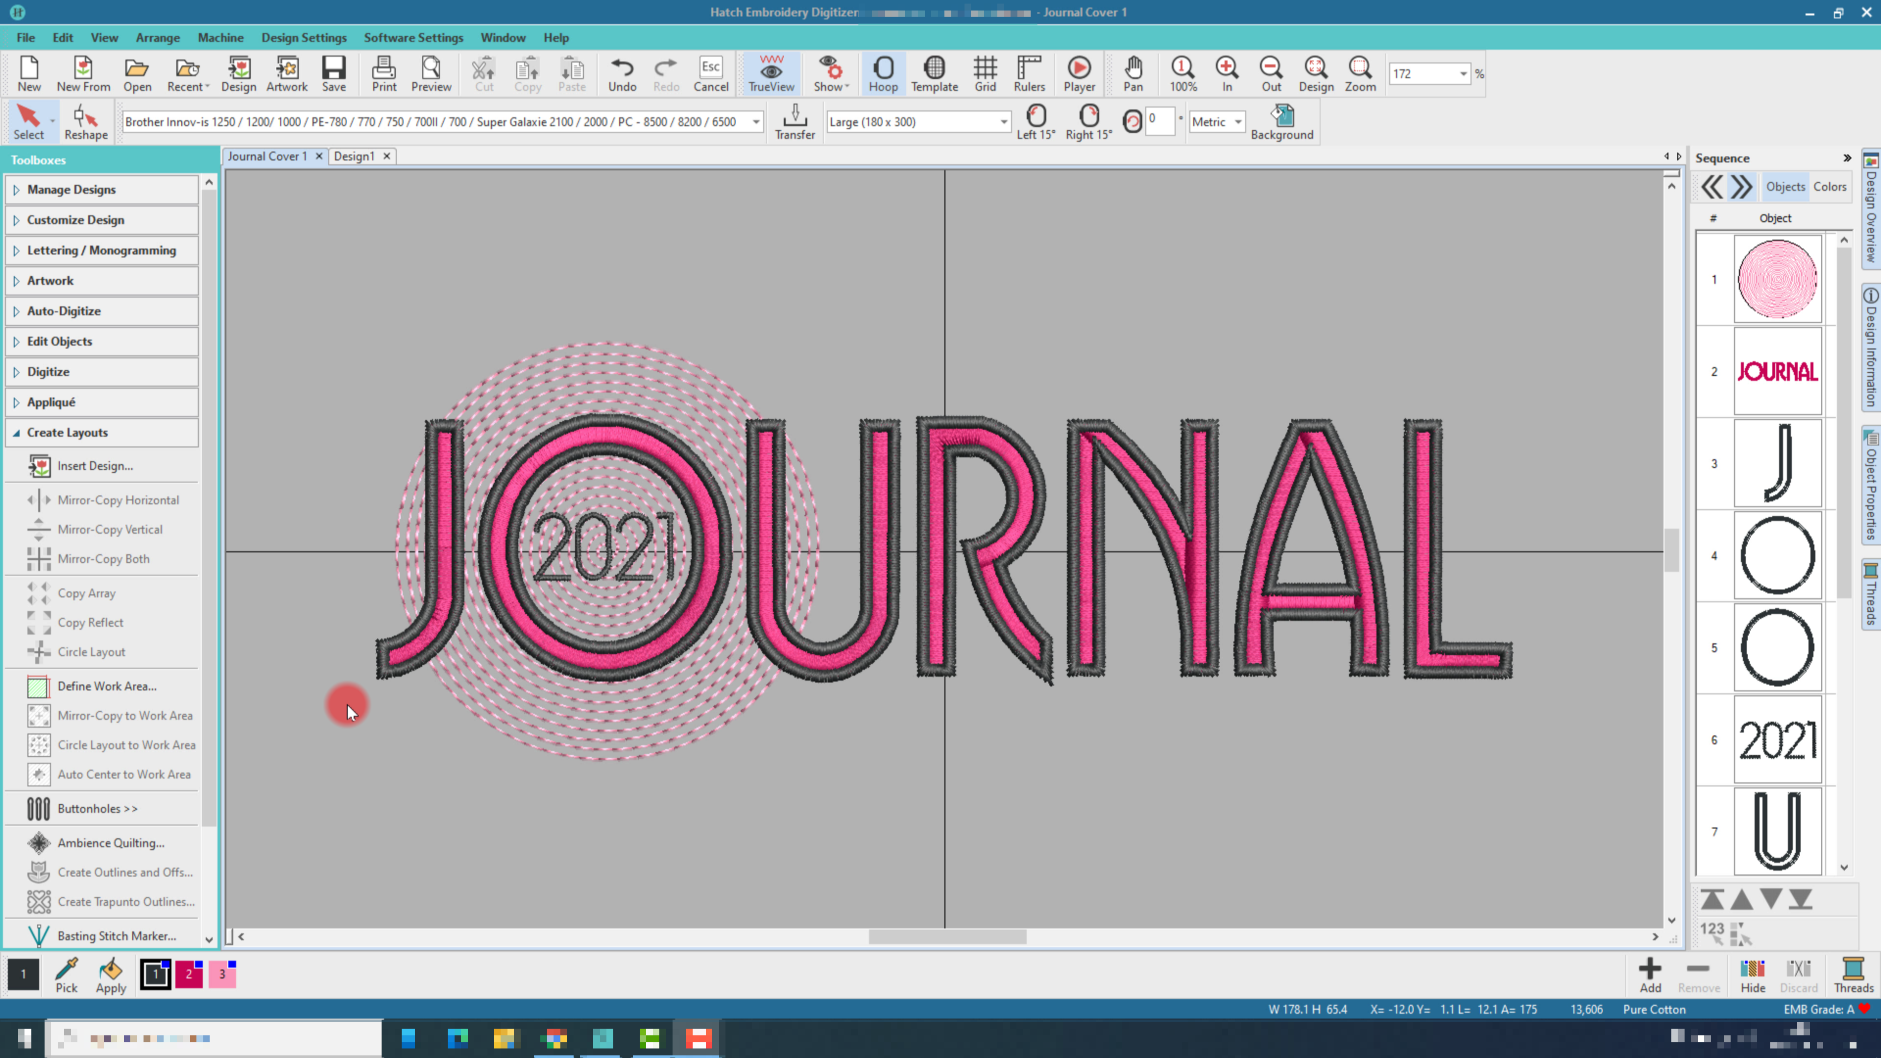Select color swatch number 2
Screen dimensions: 1881x1058
click(189, 974)
